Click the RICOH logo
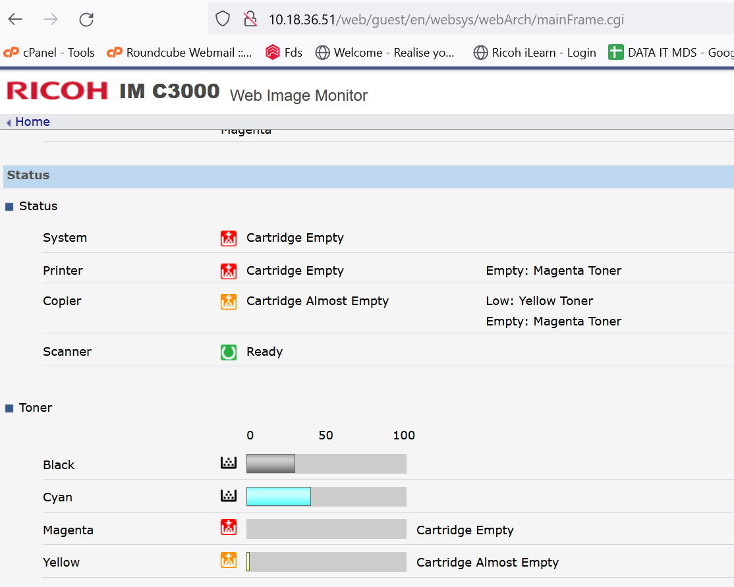The height and width of the screenshot is (587, 734). tap(57, 90)
